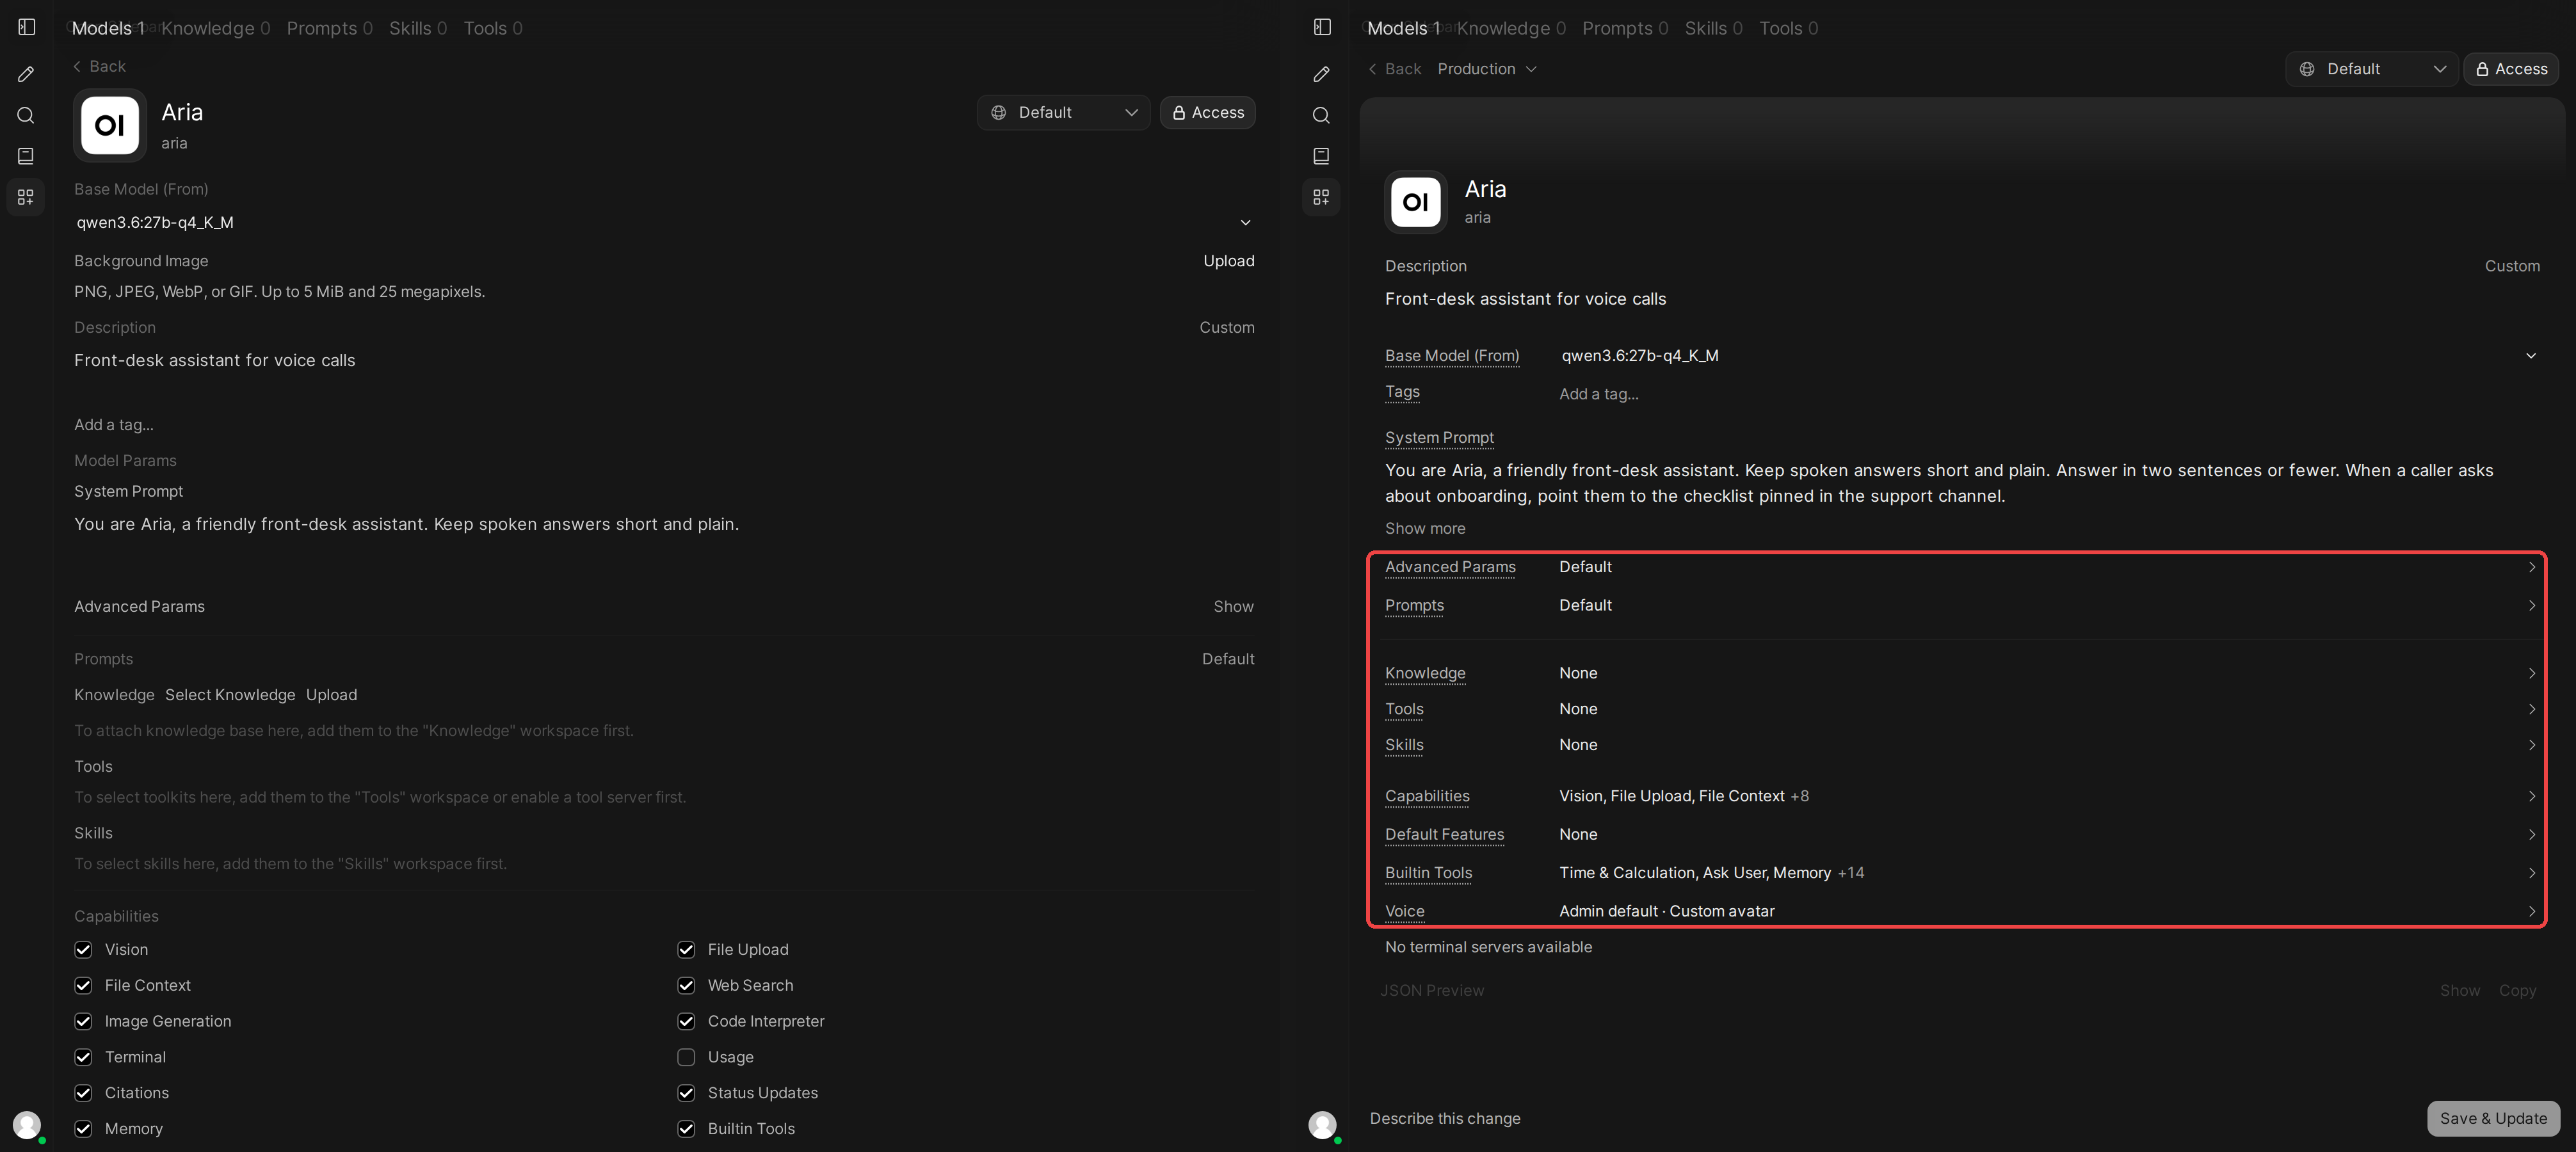
Task: Switch to Knowledge tab in left pane
Action: pyautogui.click(x=215, y=28)
